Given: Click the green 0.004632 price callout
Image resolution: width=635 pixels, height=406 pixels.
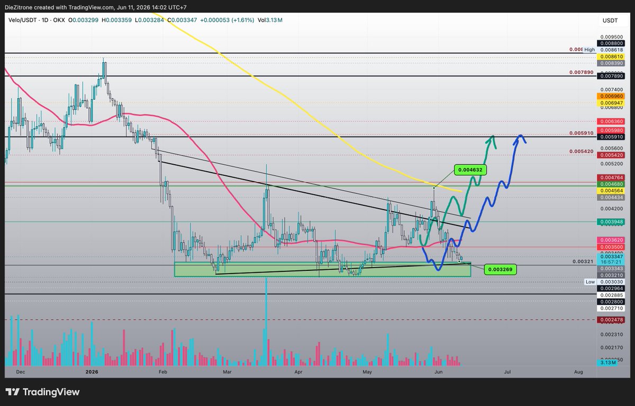Looking at the screenshot, I should (x=470, y=170).
